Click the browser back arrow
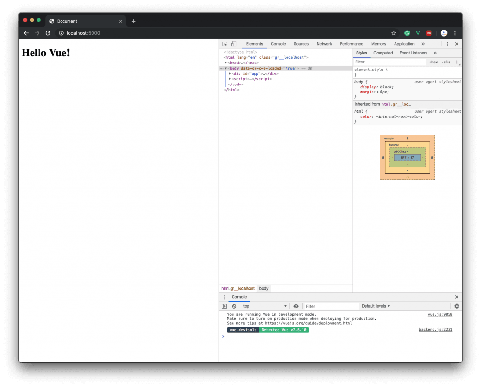481x387 pixels. [26, 33]
